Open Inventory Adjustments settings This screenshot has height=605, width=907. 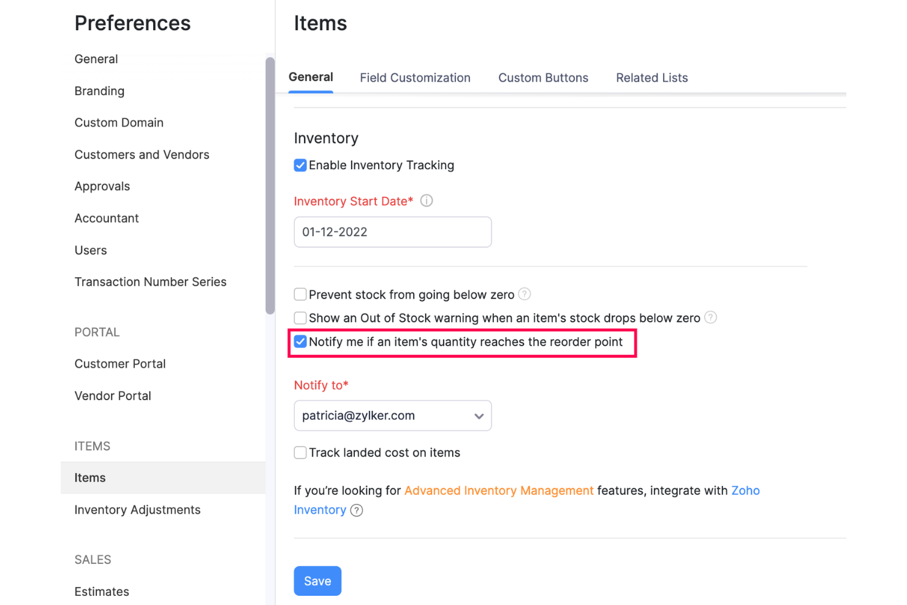(x=137, y=509)
